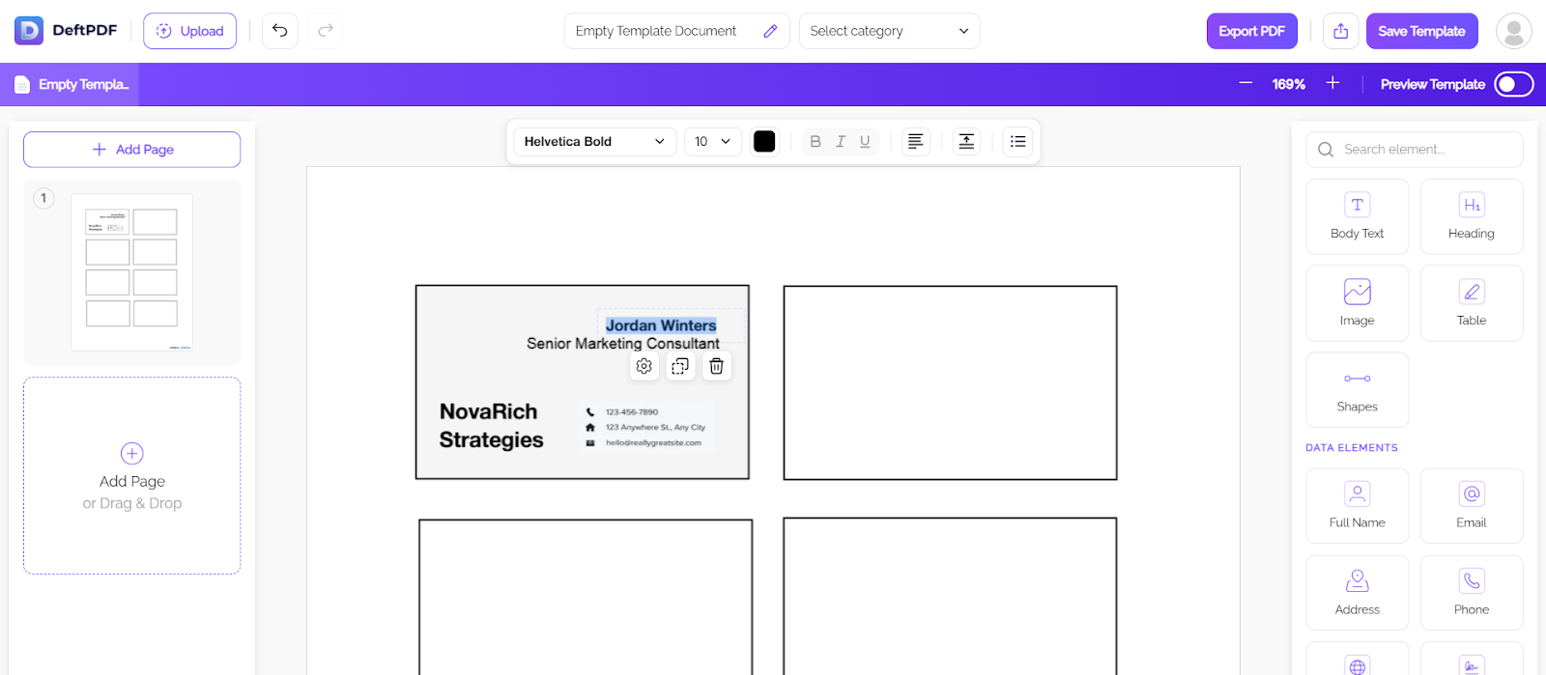Toggle underline formatting
This screenshot has width=1546, height=675.
click(x=865, y=142)
